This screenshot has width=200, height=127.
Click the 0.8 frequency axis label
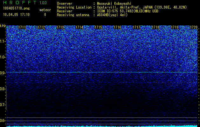(3, 89)
